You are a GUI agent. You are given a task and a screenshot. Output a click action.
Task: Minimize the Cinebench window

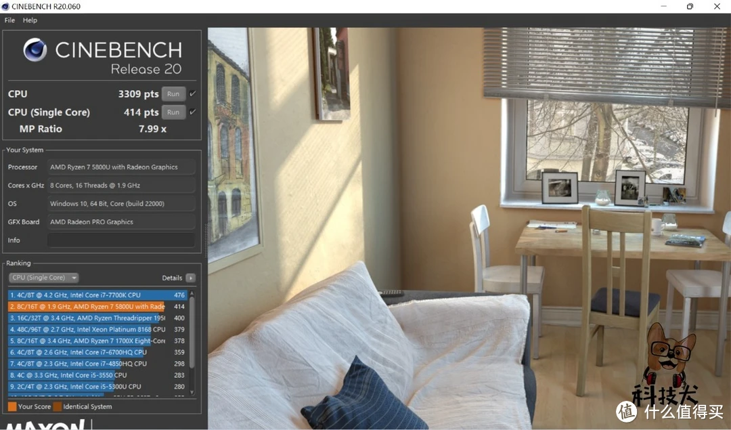click(663, 7)
